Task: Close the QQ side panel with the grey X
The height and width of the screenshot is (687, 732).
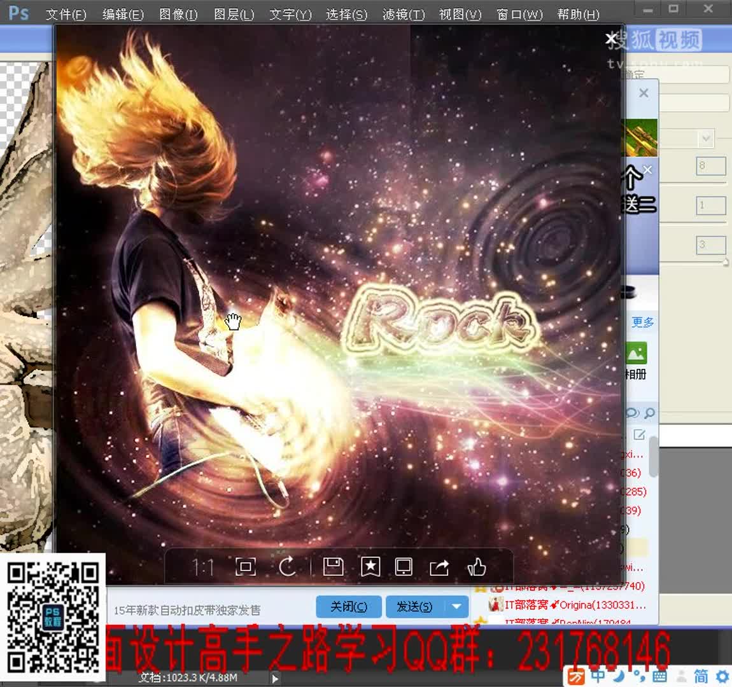Action: pos(644,93)
